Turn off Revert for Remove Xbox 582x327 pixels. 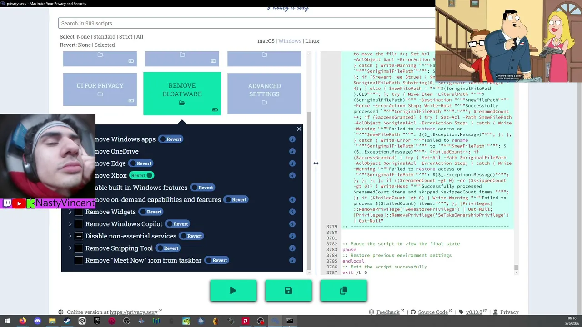coord(142,176)
